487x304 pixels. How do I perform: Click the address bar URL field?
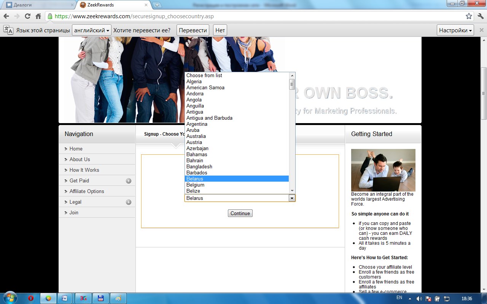pyautogui.click(x=259, y=16)
